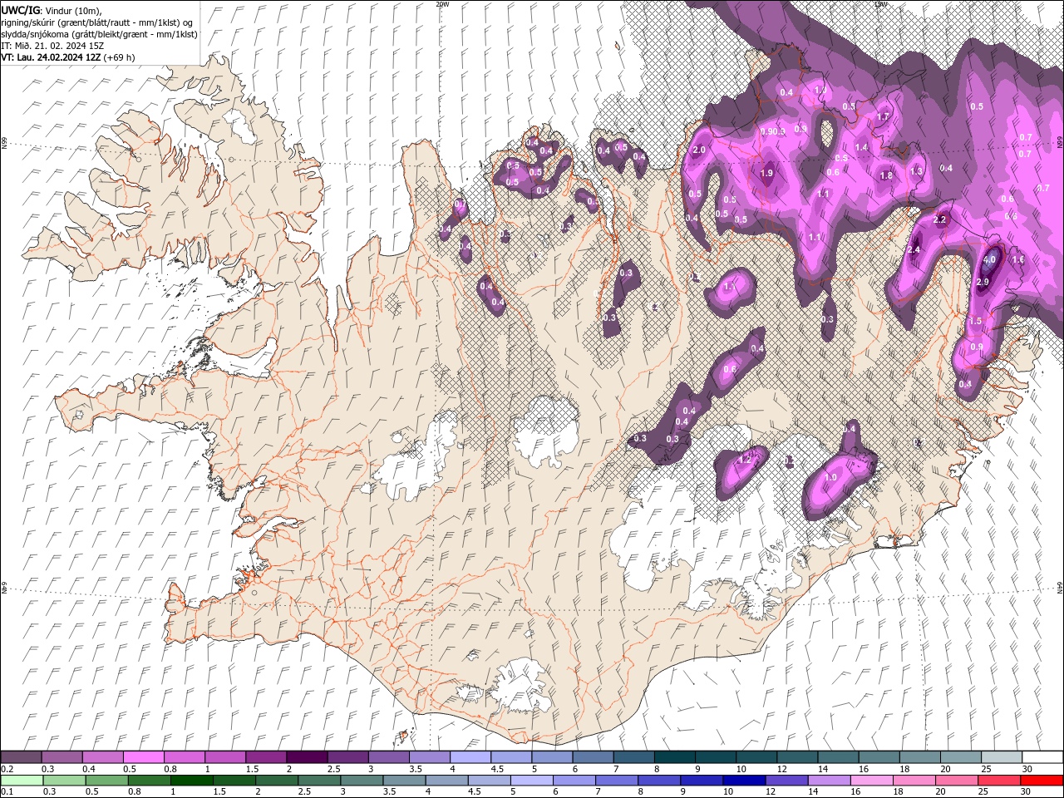Click the 'IT: Mið. 21. 02. 2024 15Z' line
The image size is (1064, 798).
point(52,46)
